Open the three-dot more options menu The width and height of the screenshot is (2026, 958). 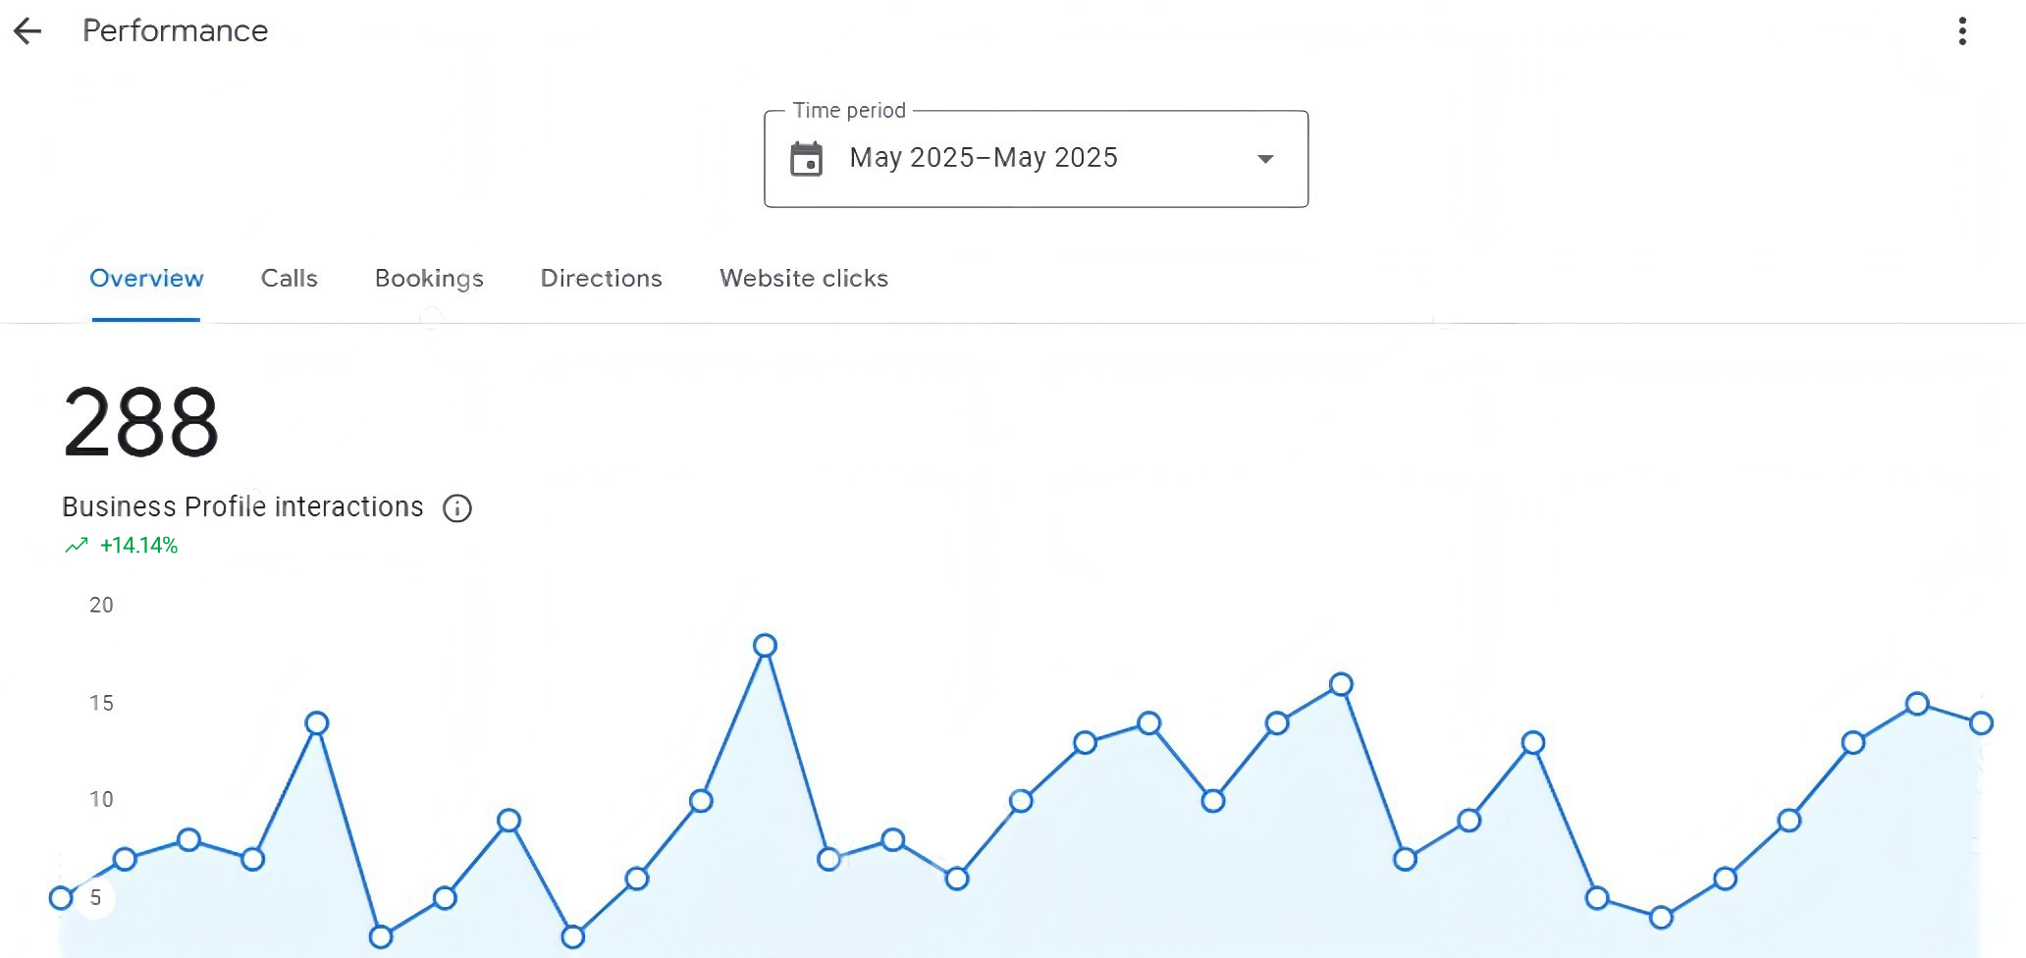[x=1962, y=31]
